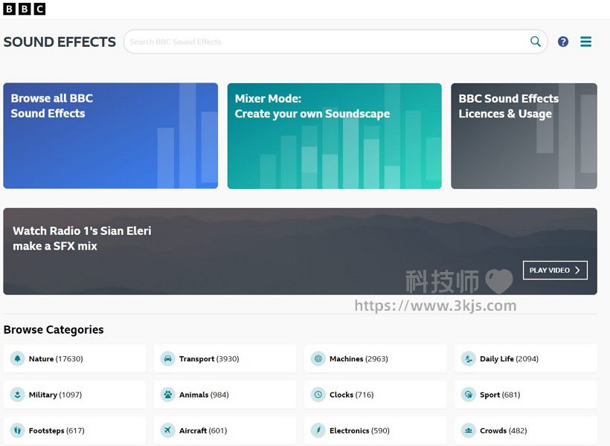Open Licences & Usage card
This screenshot has height=446, width=610.
coord(524,136)
